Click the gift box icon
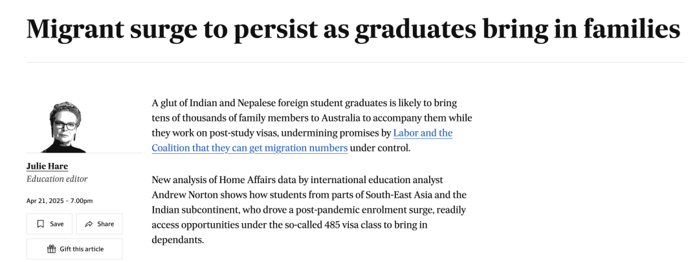 [51, 248]
